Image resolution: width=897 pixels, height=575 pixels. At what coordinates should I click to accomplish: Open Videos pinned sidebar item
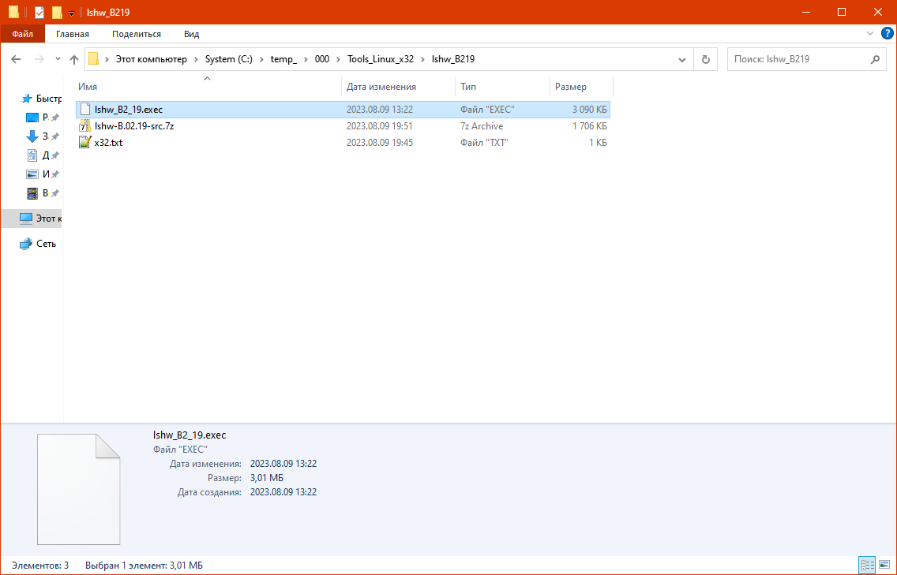41,192
